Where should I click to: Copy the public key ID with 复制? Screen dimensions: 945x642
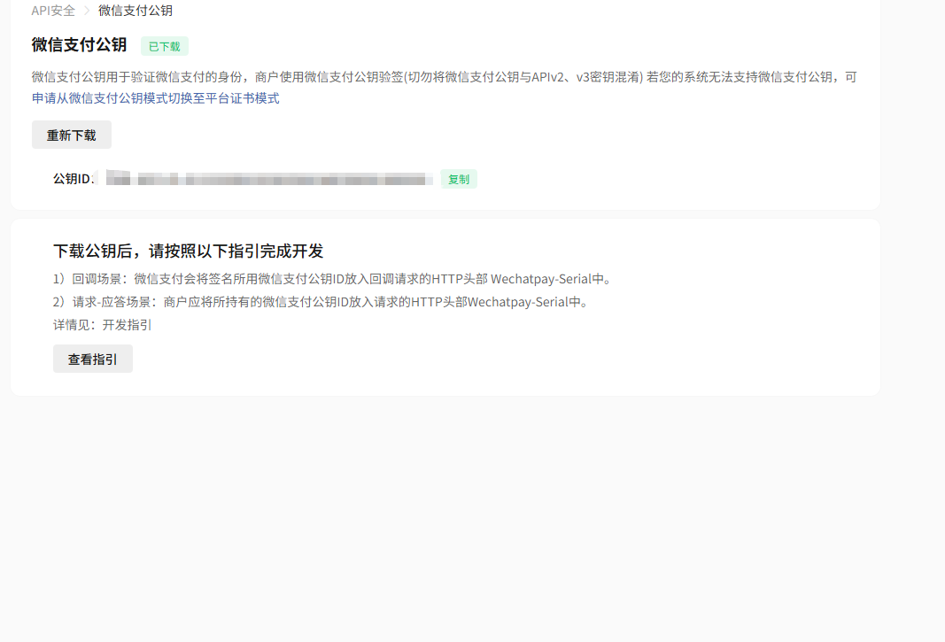[x=459, y=179]
